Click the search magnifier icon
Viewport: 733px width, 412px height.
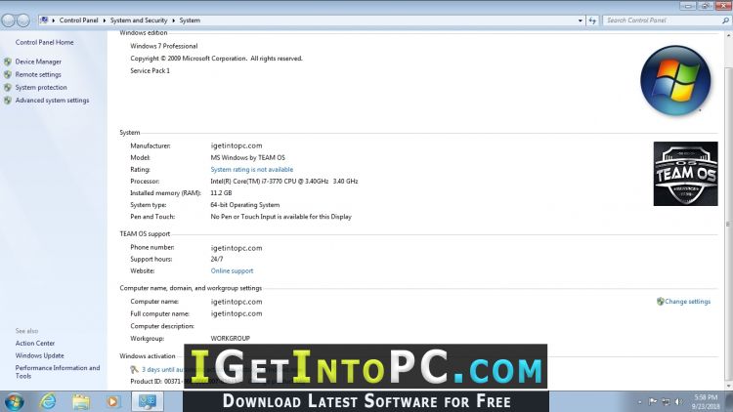(725, 21)
